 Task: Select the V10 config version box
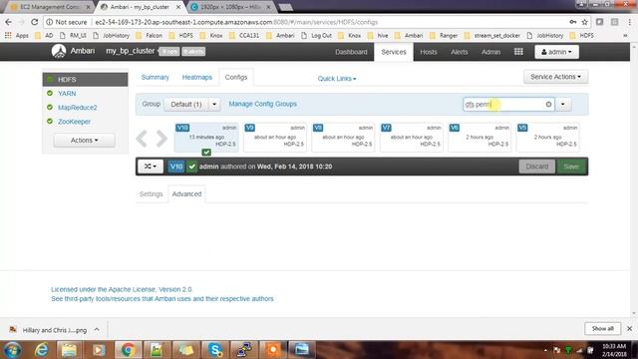pyautogui.click(x=206, y=138)
